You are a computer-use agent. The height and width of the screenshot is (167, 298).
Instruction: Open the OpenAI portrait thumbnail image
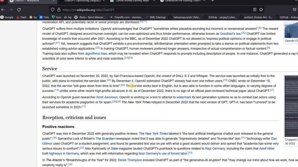(291, 29)
